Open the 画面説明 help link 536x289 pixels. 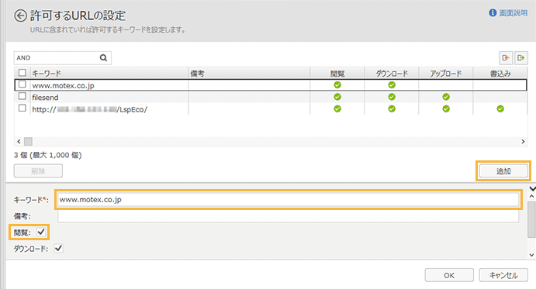pyautogui.click(x=508, y=13)
